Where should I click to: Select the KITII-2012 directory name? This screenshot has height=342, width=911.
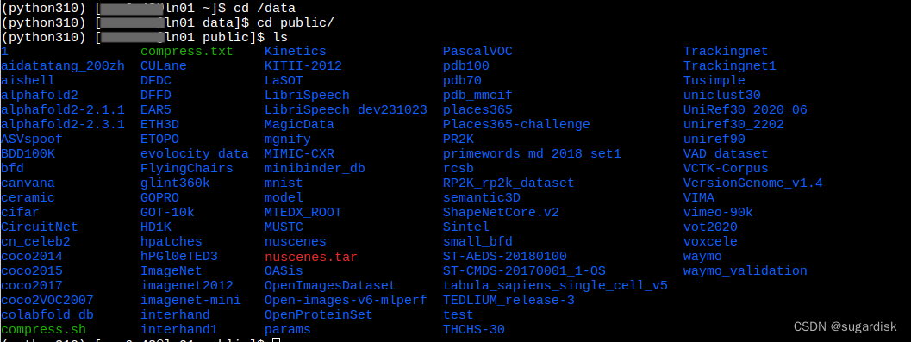coord(303,66)
